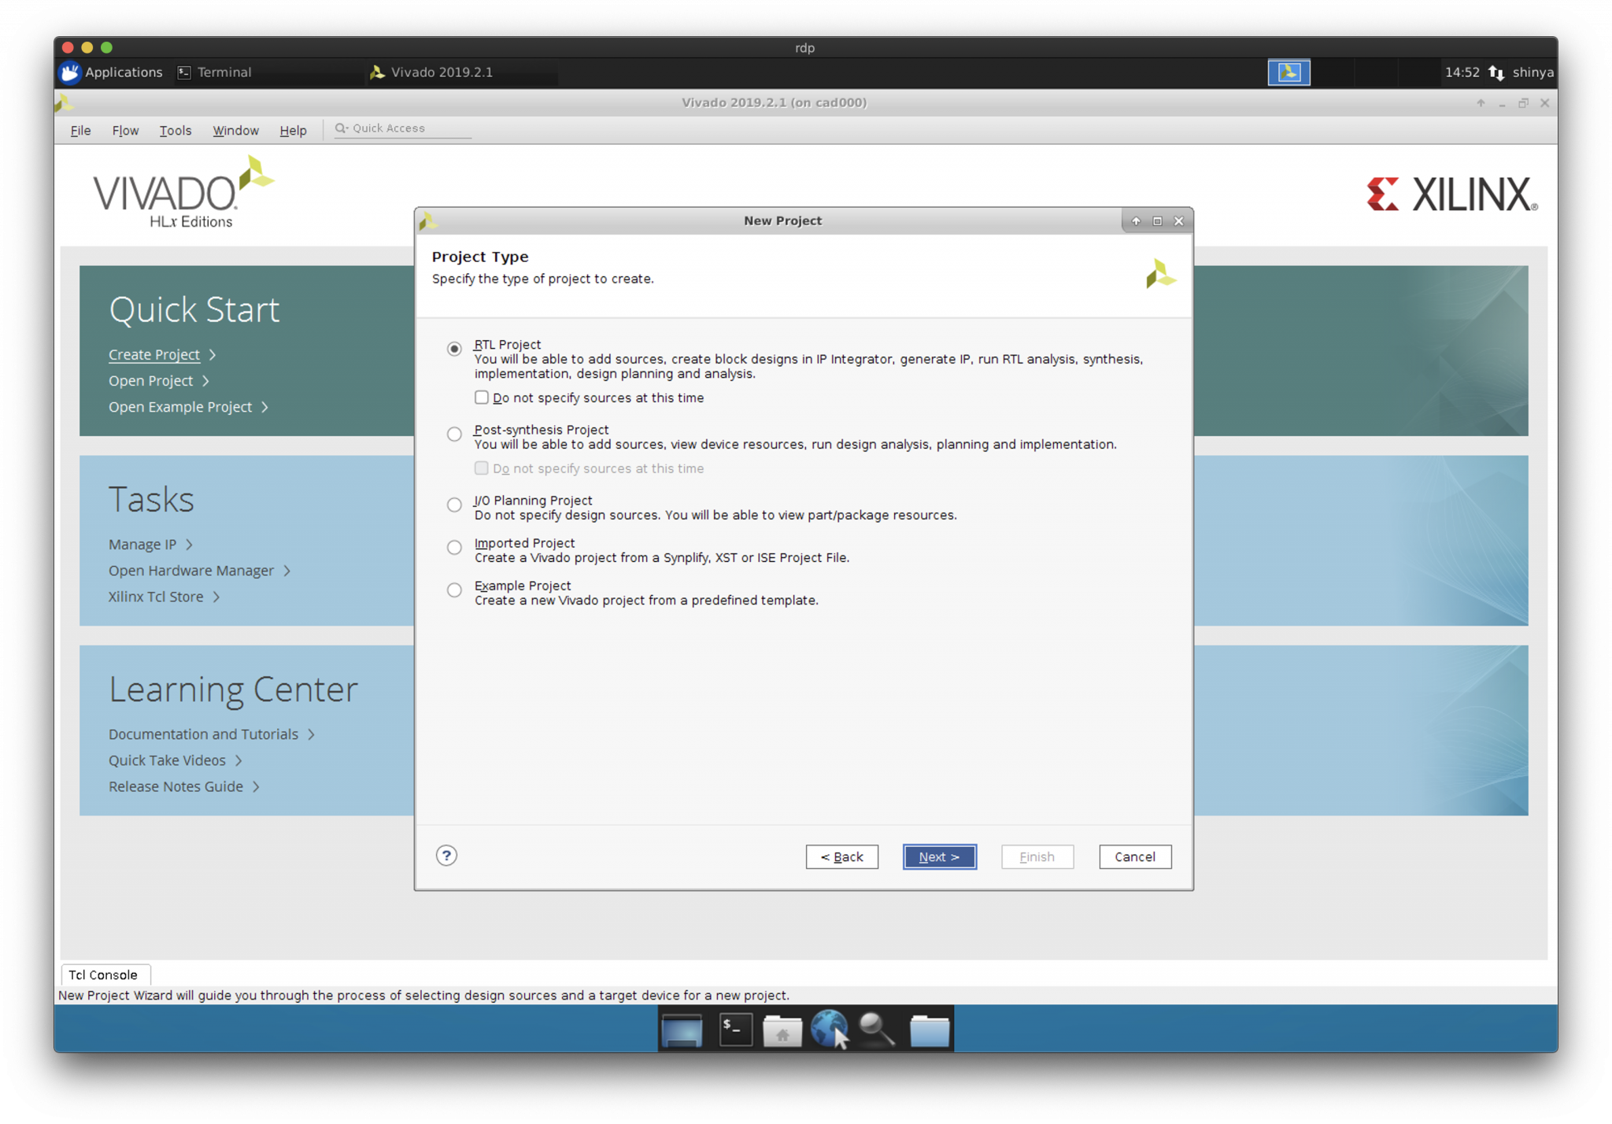The height and width of the screenshot is (1124, 1612).
Task: Expand the chevron next to Open Example Project
Action: pos(265,407)
